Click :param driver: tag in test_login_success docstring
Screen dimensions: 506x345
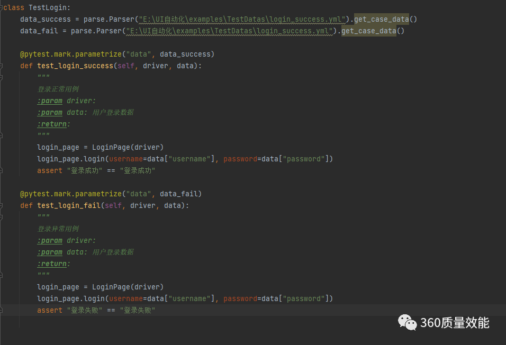[x=66, y=101]
